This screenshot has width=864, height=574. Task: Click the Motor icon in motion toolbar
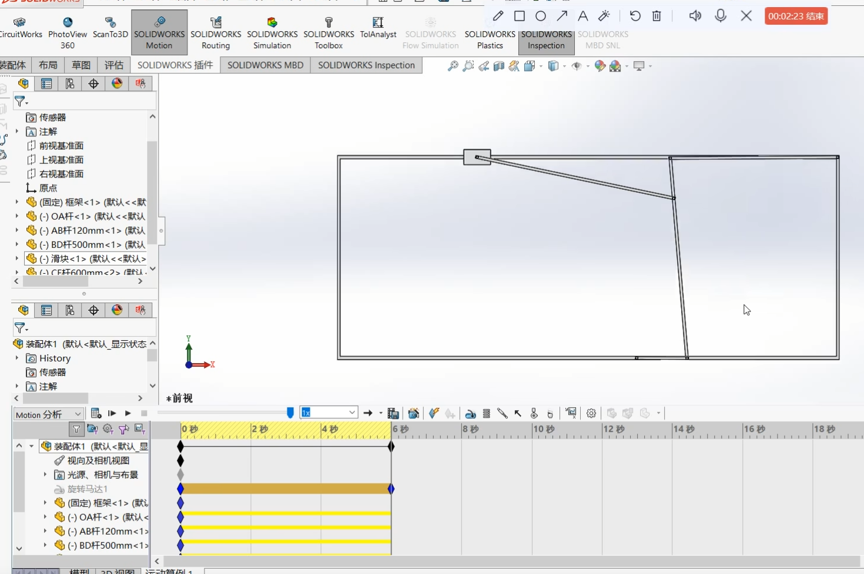470,414
